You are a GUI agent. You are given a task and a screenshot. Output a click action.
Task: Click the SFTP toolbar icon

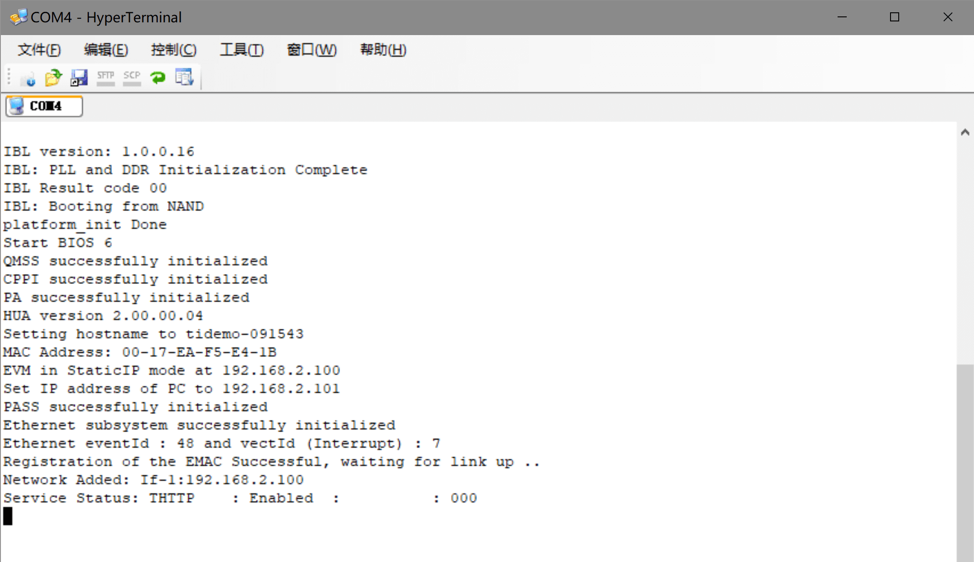105,78
